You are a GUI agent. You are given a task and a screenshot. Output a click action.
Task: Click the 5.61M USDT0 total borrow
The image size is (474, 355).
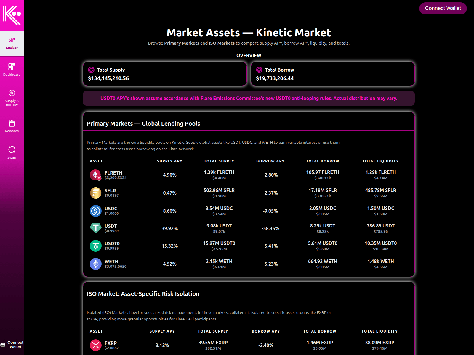point(323,243)
